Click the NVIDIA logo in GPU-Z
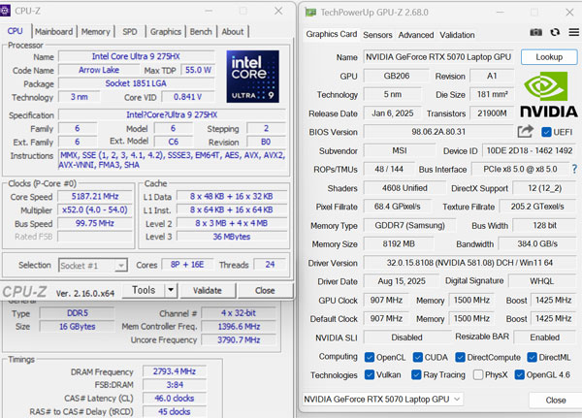 point(548,95)
